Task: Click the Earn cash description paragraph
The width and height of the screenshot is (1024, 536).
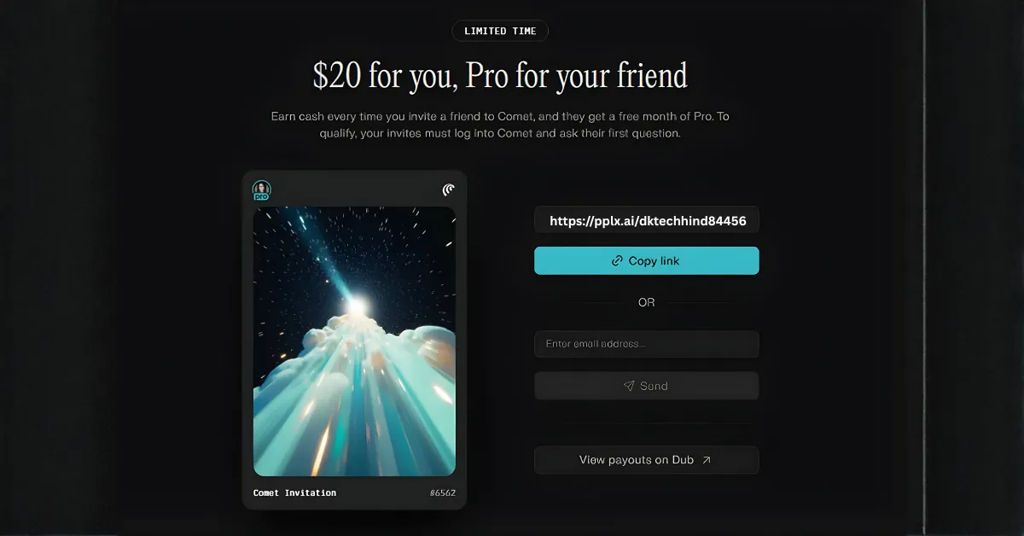Action: tap(500, 125)
